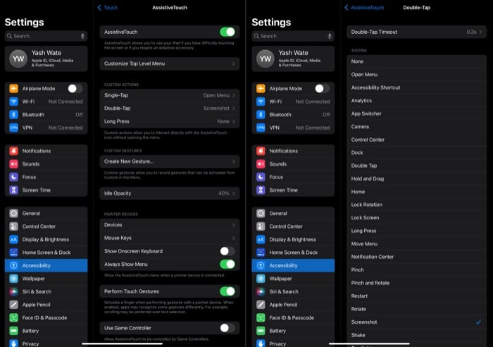Open Idle Opacity 40% chevron
This screenshot has width=493, height=347.
pyautogui.click(x=234, y=193)
